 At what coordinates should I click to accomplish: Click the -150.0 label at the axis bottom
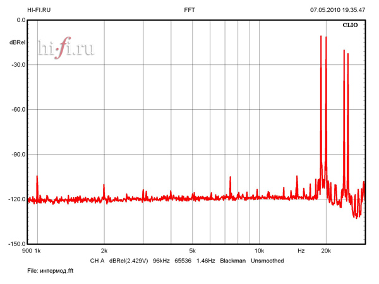pyautogui.click(x=16, y=244)
